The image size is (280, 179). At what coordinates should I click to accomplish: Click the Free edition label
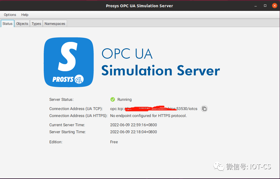114,142
